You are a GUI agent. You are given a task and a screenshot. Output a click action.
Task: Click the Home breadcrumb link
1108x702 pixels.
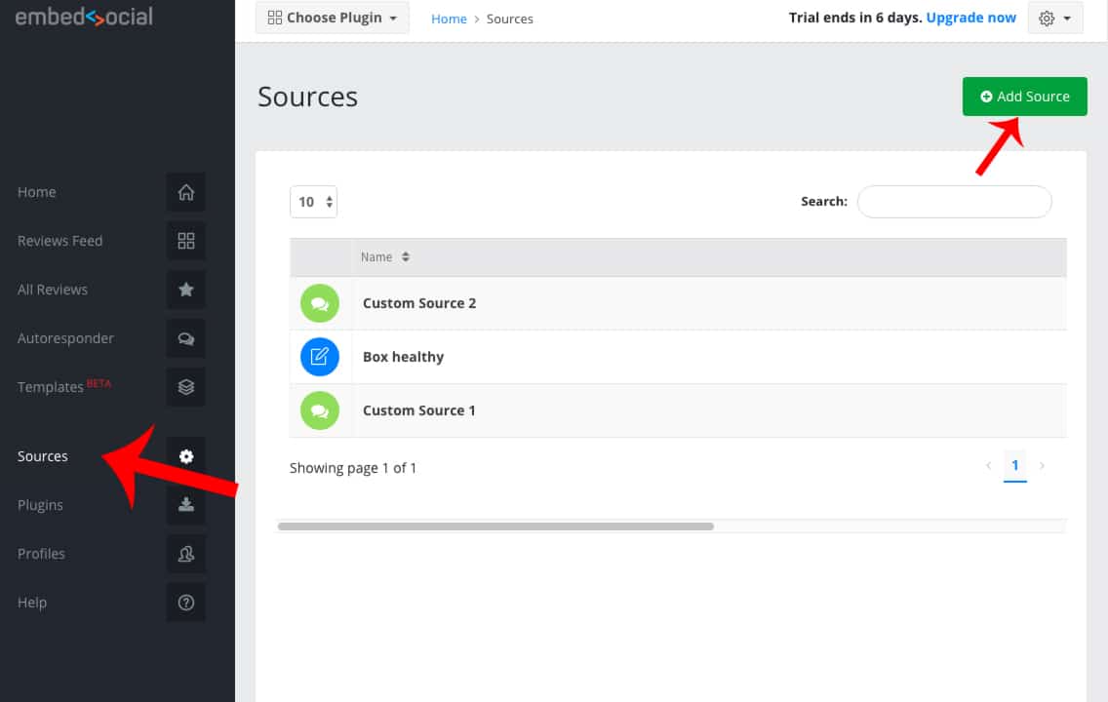pos(449,19)
